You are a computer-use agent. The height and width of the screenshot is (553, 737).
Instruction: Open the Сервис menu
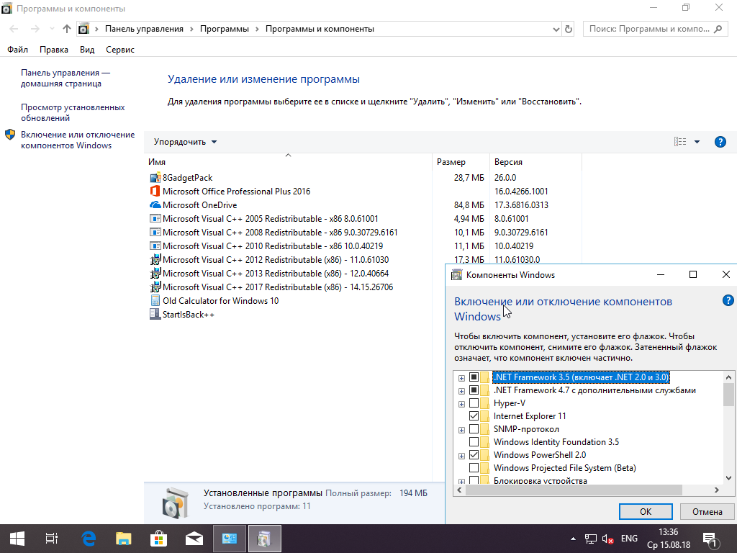[120, 50]
